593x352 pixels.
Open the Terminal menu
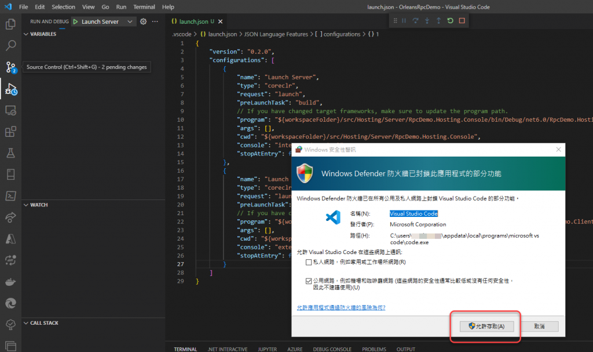tap(144, 7)
